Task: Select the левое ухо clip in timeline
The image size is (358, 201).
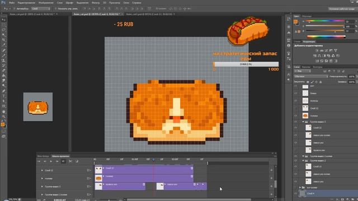Action: (x=176, y=186)
